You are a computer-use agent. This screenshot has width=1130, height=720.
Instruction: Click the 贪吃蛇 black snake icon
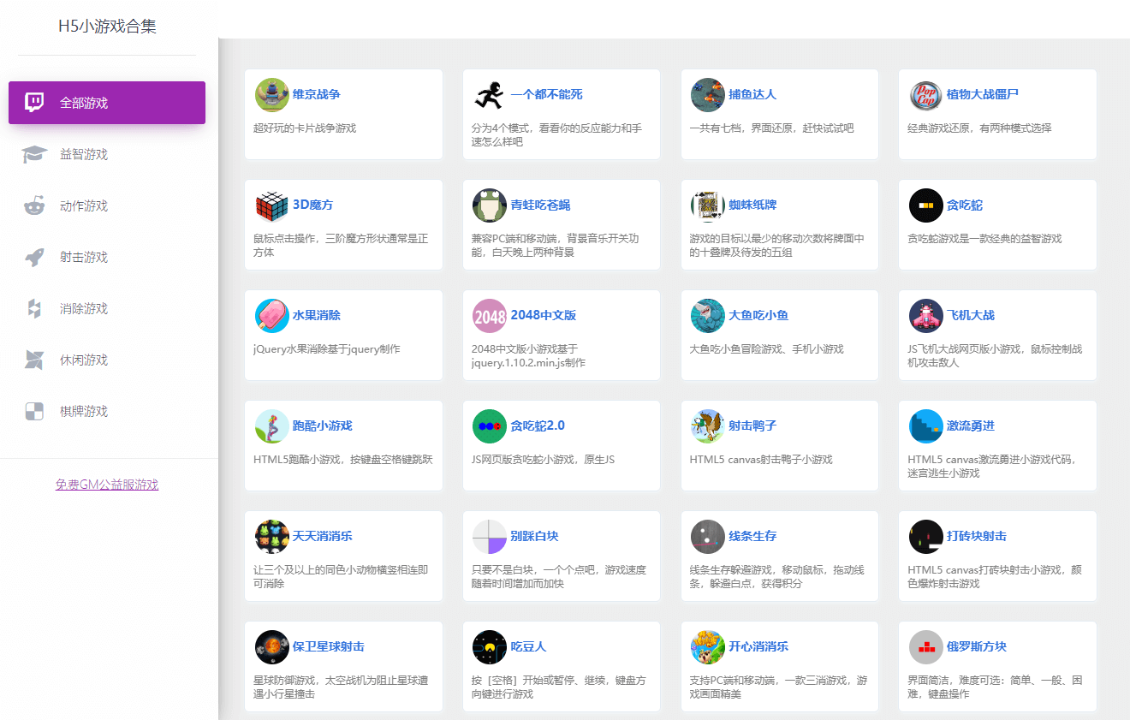[x=925, y=205]
